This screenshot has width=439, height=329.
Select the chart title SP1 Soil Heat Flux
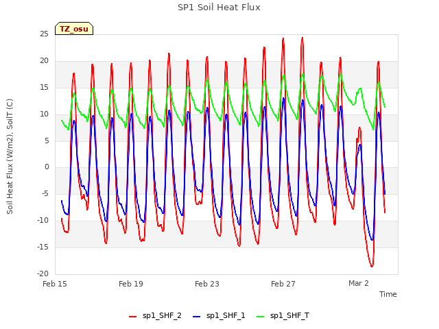[219, 8]
